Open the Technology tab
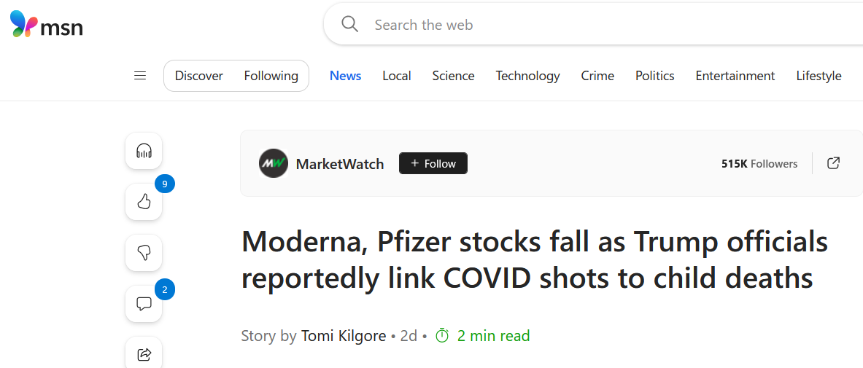The width and height of the screenshot is (863, 368). [527, 76]
